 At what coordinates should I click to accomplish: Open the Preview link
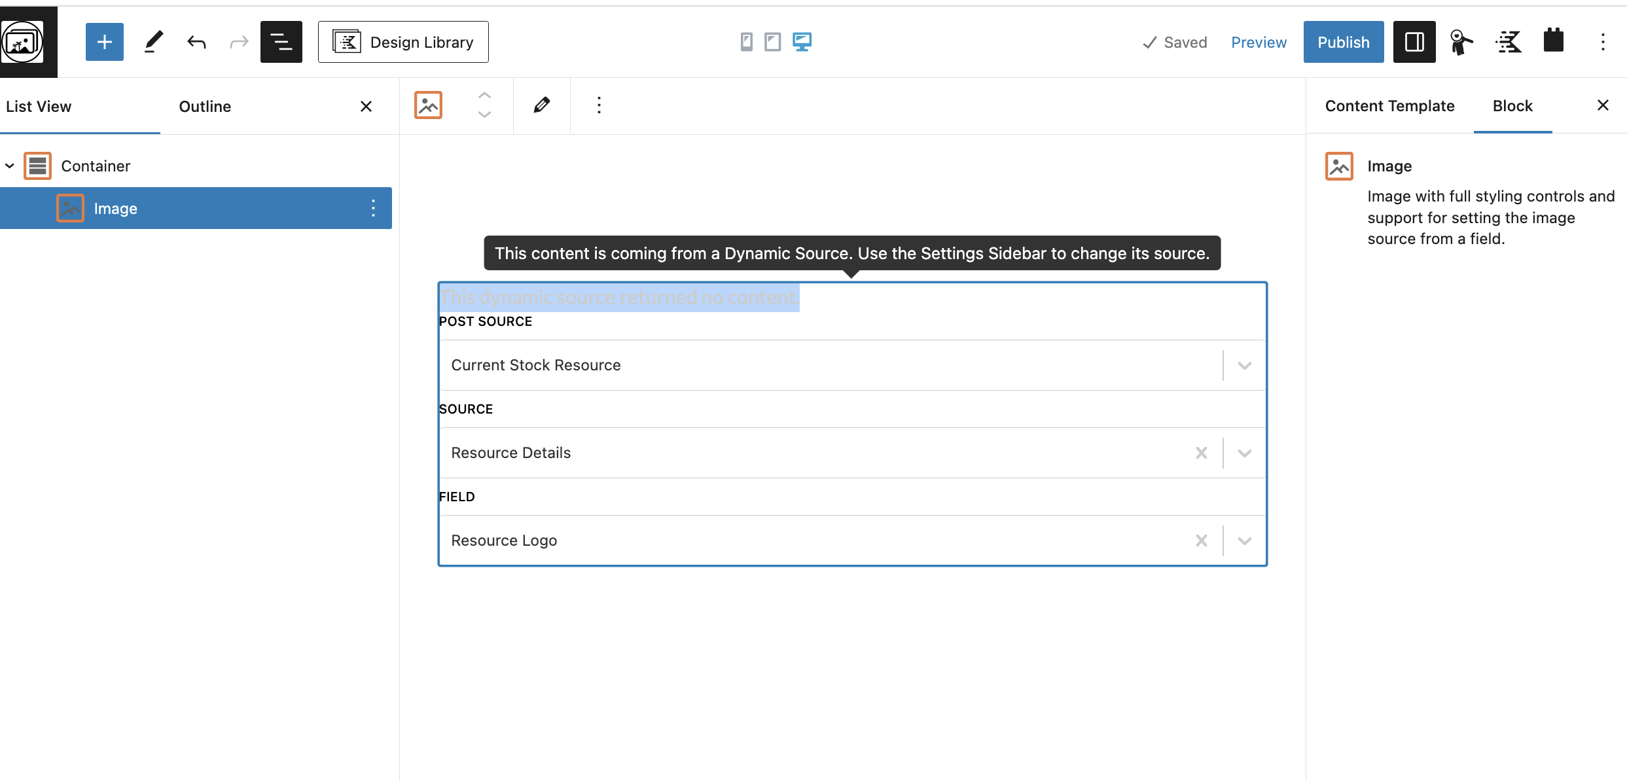click(1259, 43)
